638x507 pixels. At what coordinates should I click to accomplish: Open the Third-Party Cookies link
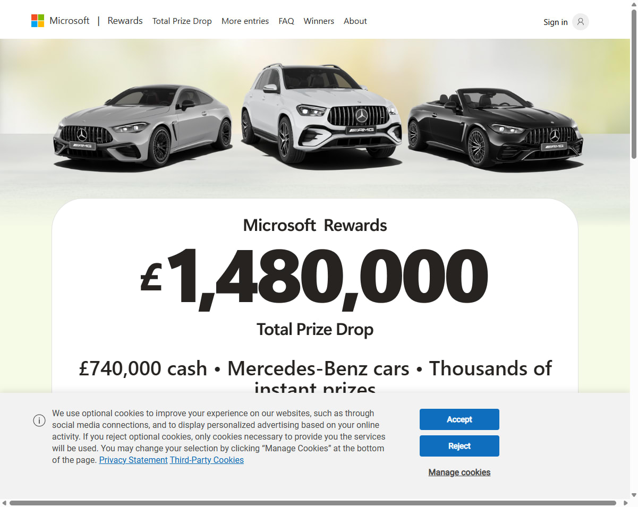pyautogui.click(x=207, y=460)
